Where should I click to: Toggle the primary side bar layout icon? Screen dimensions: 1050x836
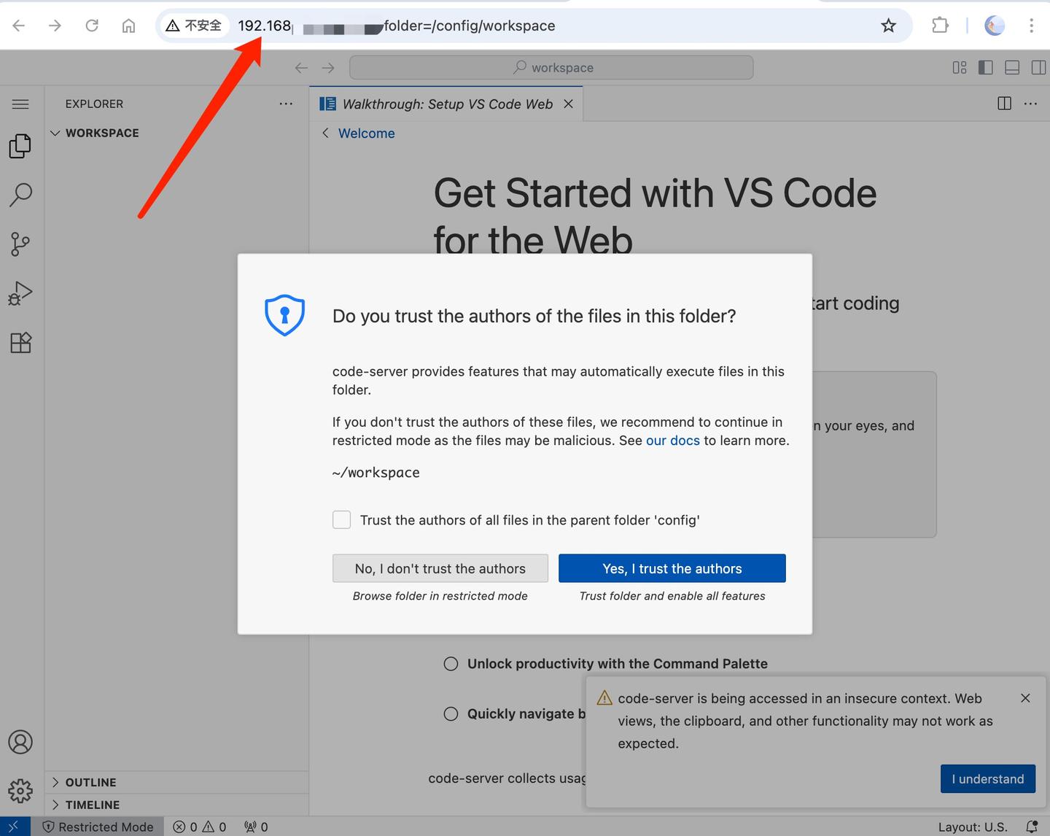[986, 68]
